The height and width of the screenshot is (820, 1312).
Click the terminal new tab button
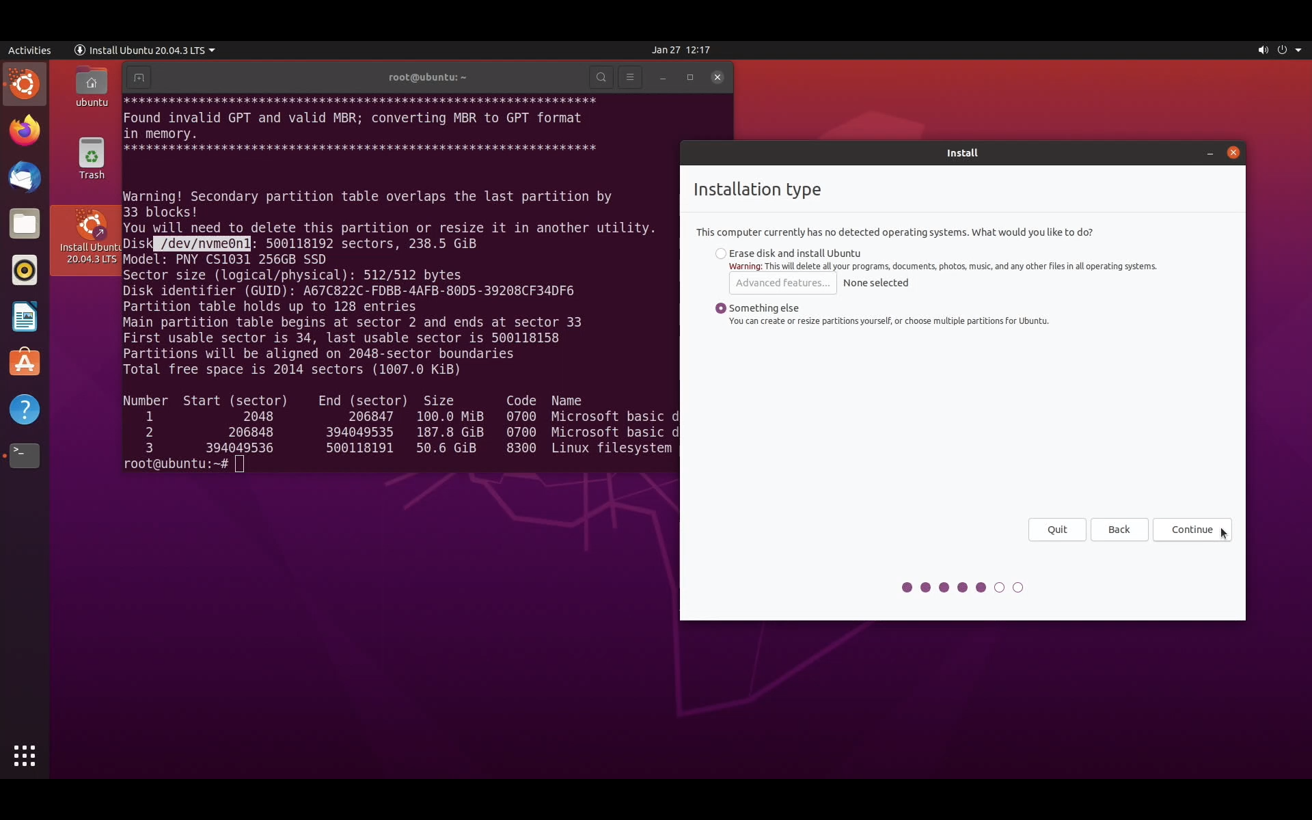coord(139,77)
